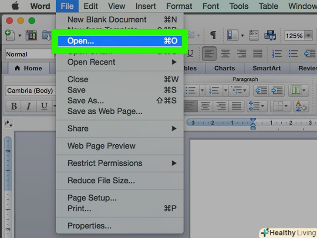The width and height of the screenshot is (317, 238).
Task: Click the increase indent icon
Action: point(276,90)
